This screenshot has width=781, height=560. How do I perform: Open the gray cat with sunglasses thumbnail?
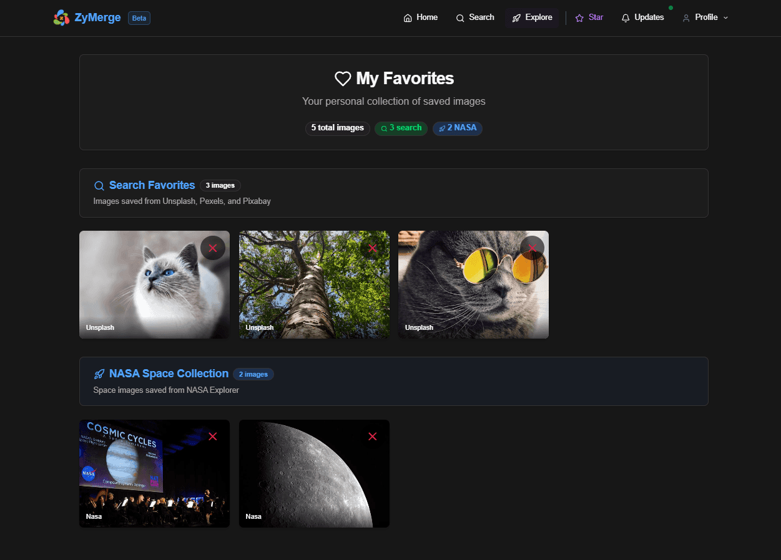(x=473, y=285)
